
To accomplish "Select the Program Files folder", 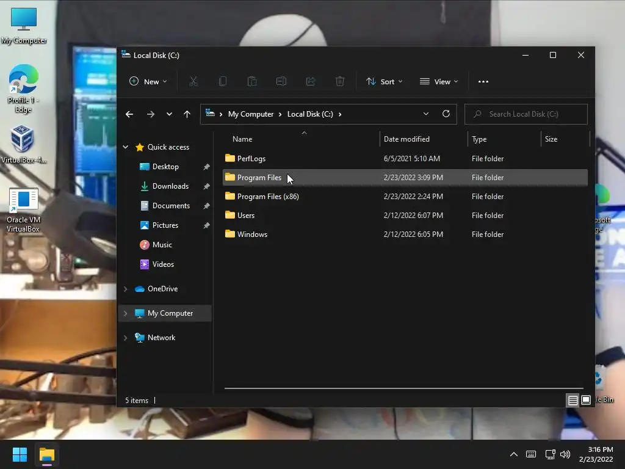I will click(405, 178).
